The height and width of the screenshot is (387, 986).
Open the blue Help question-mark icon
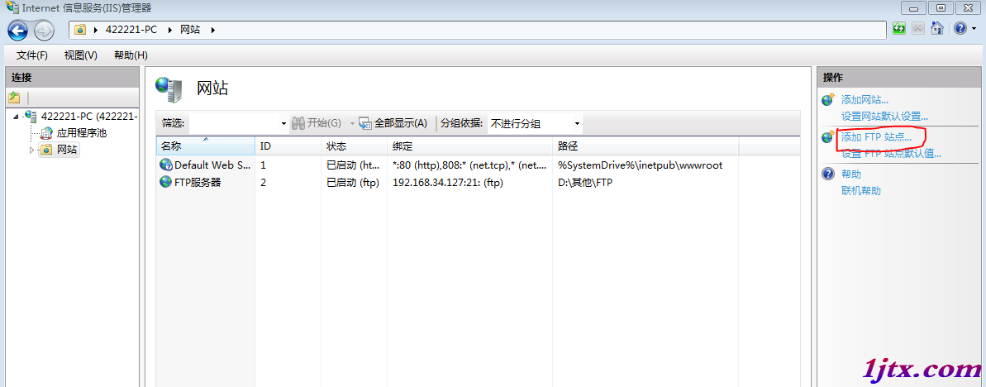[959, 29]
